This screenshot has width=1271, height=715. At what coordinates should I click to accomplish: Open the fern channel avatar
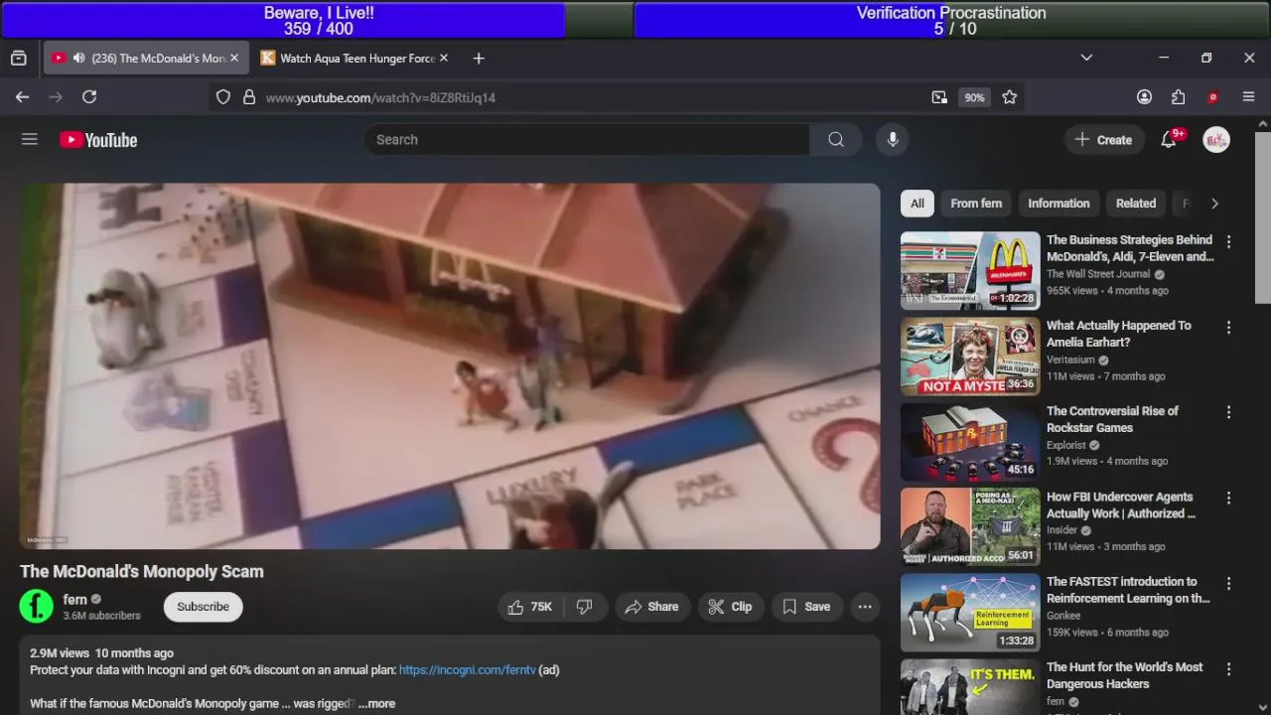pyautogui.click(x=37, y=606)
